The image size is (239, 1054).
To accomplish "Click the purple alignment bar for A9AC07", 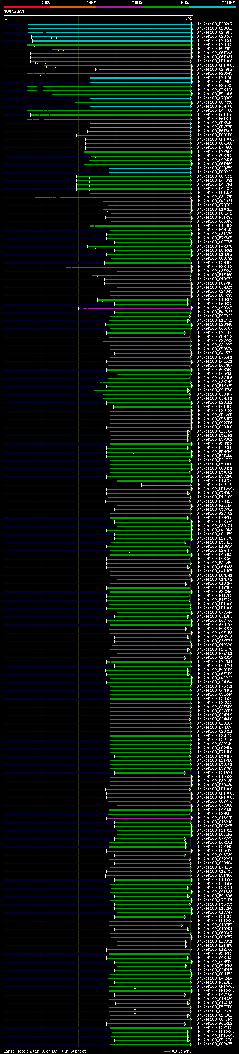I will (x=135, y=308).
